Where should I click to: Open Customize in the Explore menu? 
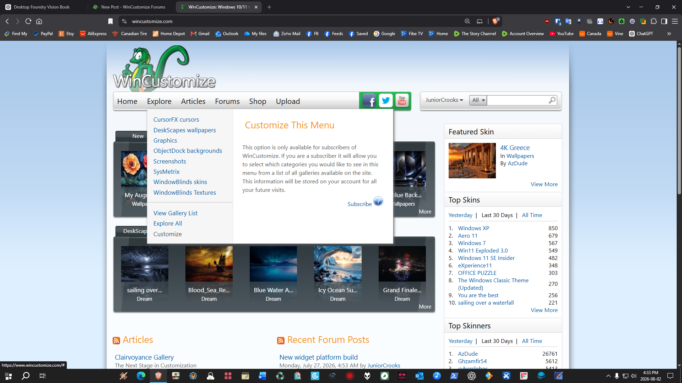(x=168, y=234)
